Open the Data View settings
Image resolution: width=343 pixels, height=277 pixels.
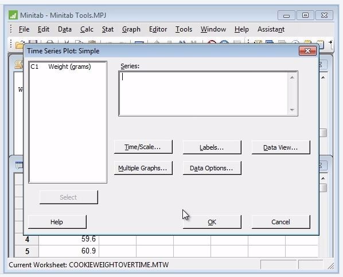pyautogui.click(x=280, y=147)
